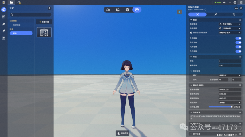Click the player icon in left sidebar

4,9
